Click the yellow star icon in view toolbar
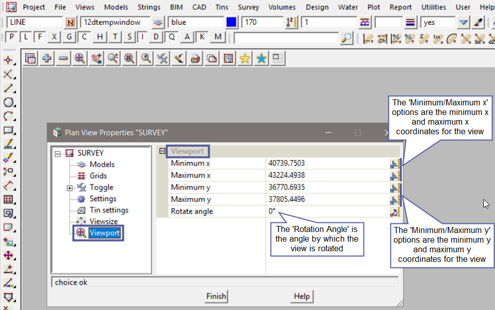The height and width of the screenshot is (310, 495). [x=245, y=59]
